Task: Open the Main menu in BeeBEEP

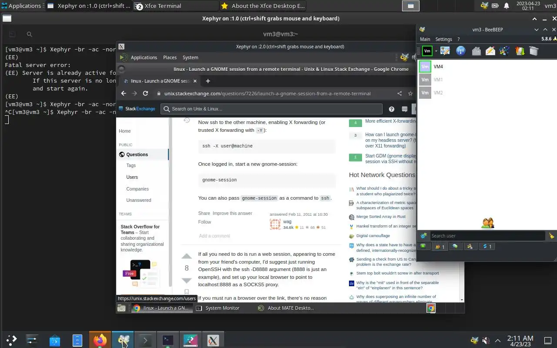Action: tap(425, 39)
